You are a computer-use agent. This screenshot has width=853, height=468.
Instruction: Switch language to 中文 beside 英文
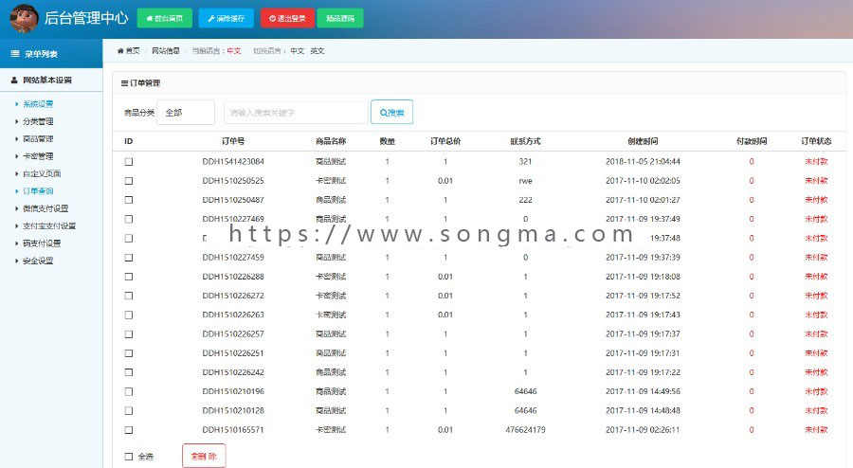point(297,50)
